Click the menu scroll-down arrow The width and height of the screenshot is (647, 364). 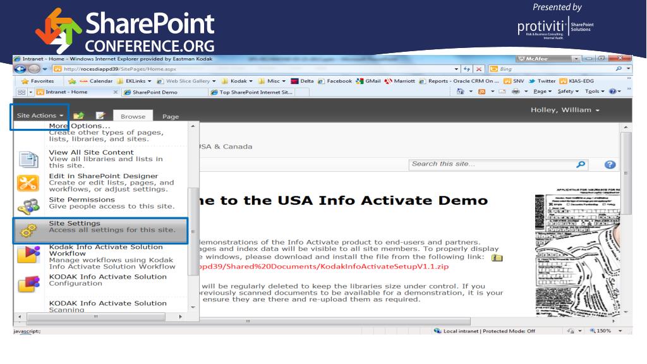tap(193, 307)
